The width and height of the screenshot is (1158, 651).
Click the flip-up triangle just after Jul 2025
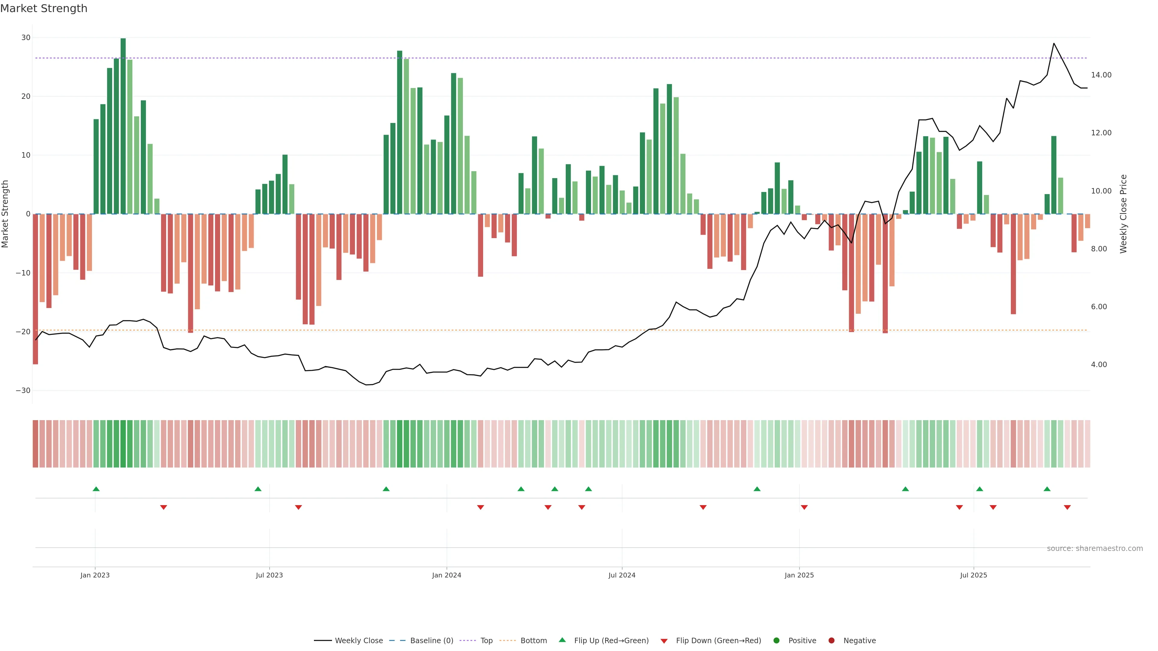979,489
